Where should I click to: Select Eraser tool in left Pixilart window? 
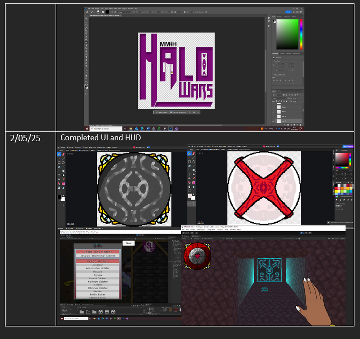(x=63, y=154)
